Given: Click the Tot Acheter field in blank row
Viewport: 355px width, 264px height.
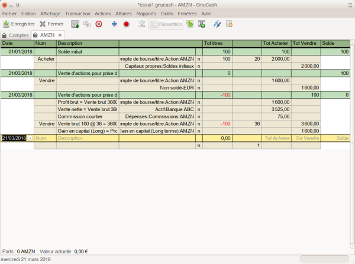Looking at the screenshot, I should coord(276,138).
